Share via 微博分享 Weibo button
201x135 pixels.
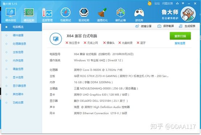[x=143, y=26]
